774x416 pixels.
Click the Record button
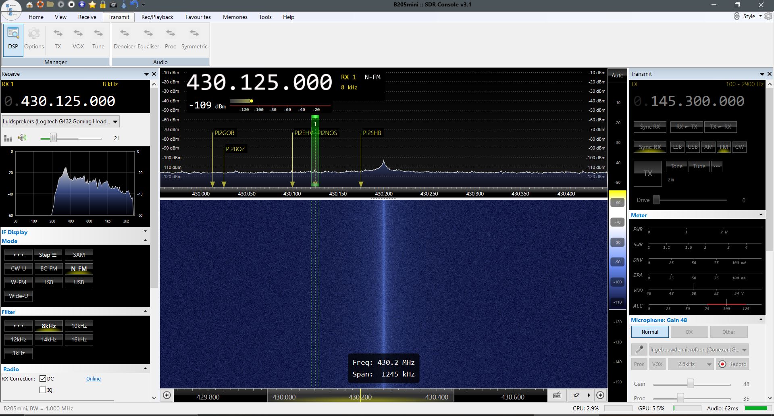coord(732,364)
